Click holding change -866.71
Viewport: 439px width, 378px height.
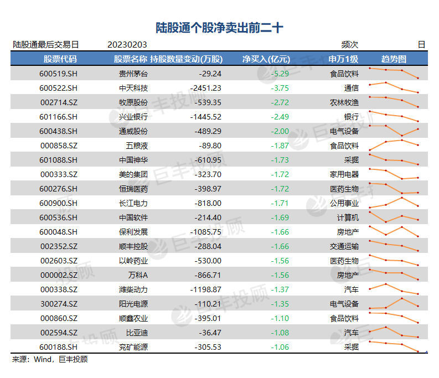pos(208,275)
